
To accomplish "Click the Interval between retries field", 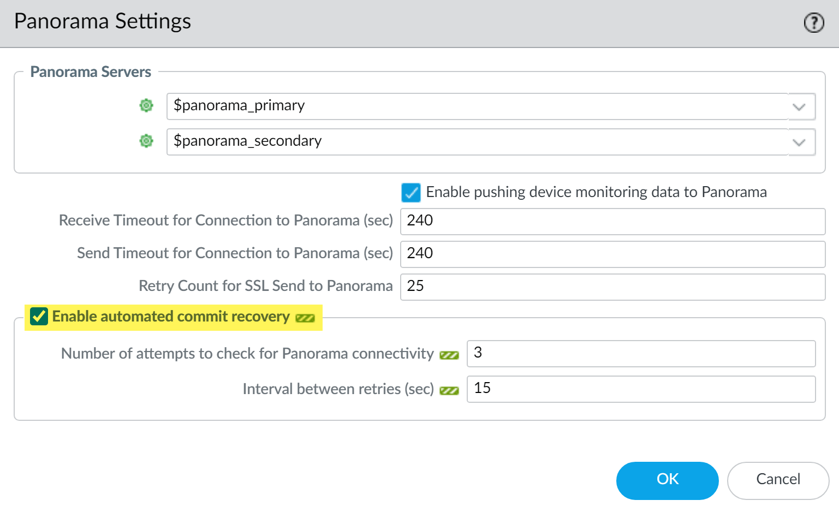I will (x=641, y=389).
